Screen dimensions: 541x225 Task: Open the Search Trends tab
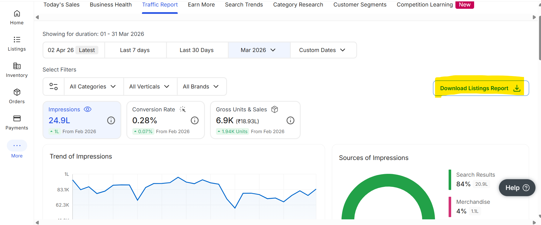coord(244,5)
